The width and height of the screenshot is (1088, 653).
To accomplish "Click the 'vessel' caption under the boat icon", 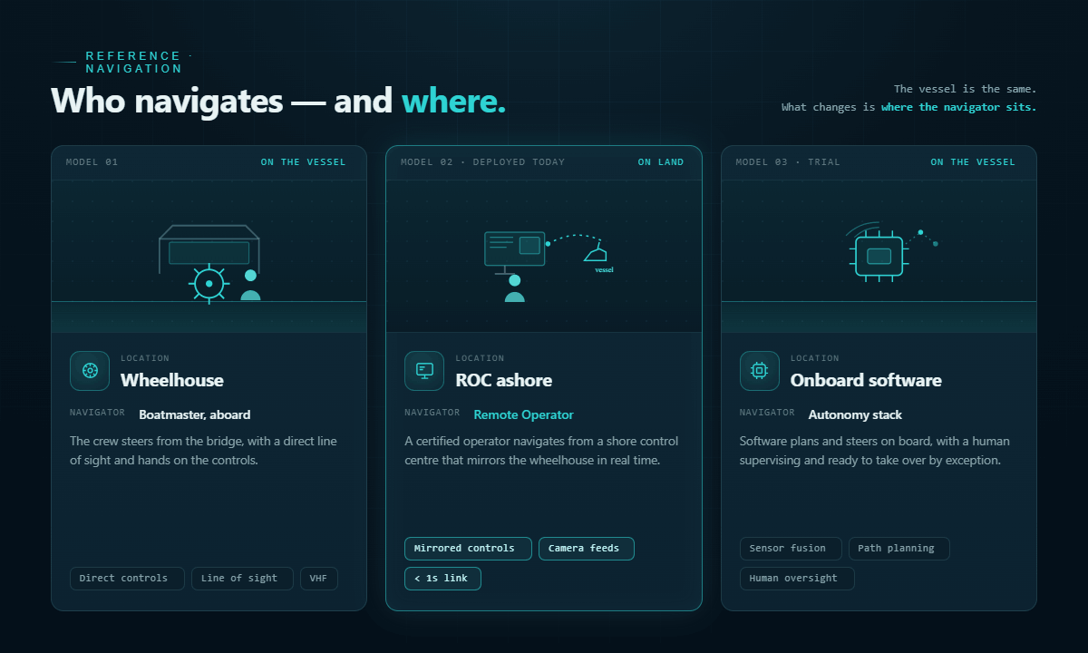I will pos(604,269).
